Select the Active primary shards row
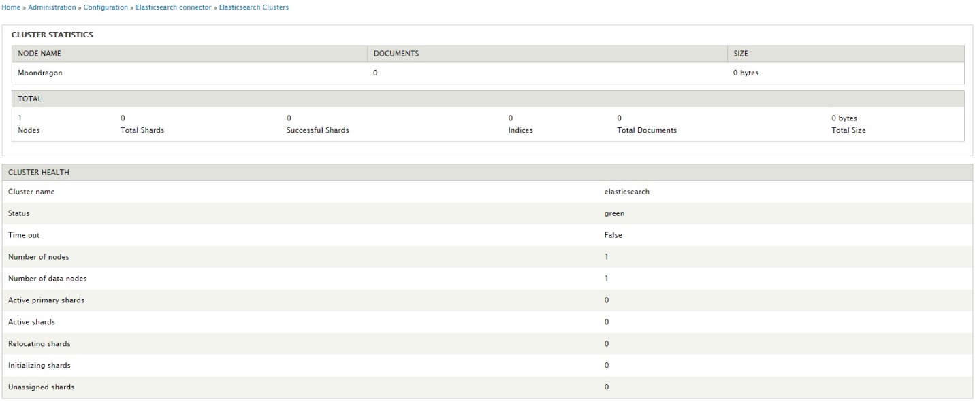This screenshot has width=975, height=401. point(488,300)
